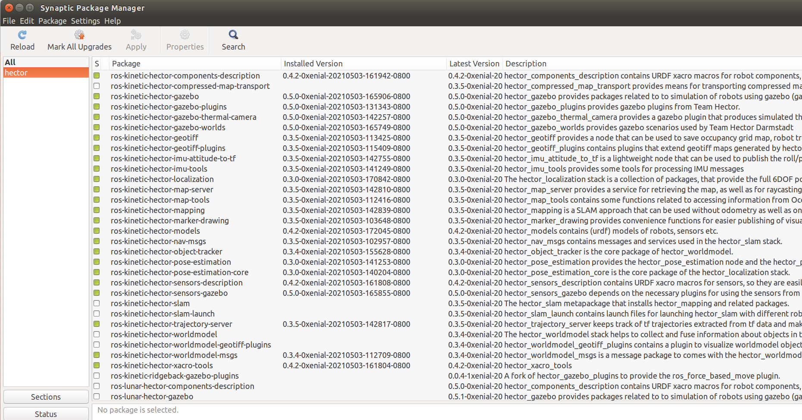
Task: Click installed status box of ros-kinetic-hector-gazebo
Action: click(x=97, y=96)
